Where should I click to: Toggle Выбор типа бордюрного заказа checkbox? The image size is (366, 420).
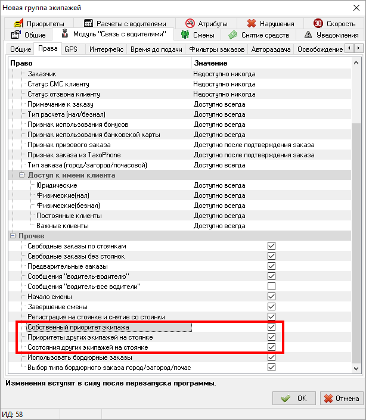click(271, 368)
